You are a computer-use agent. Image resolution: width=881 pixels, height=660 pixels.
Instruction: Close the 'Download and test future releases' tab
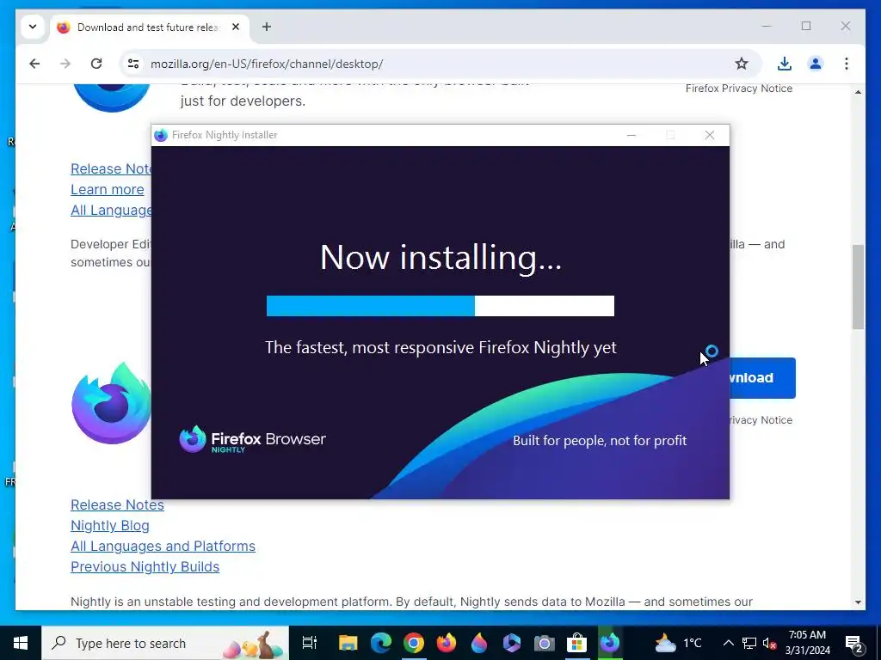point(236,27)
